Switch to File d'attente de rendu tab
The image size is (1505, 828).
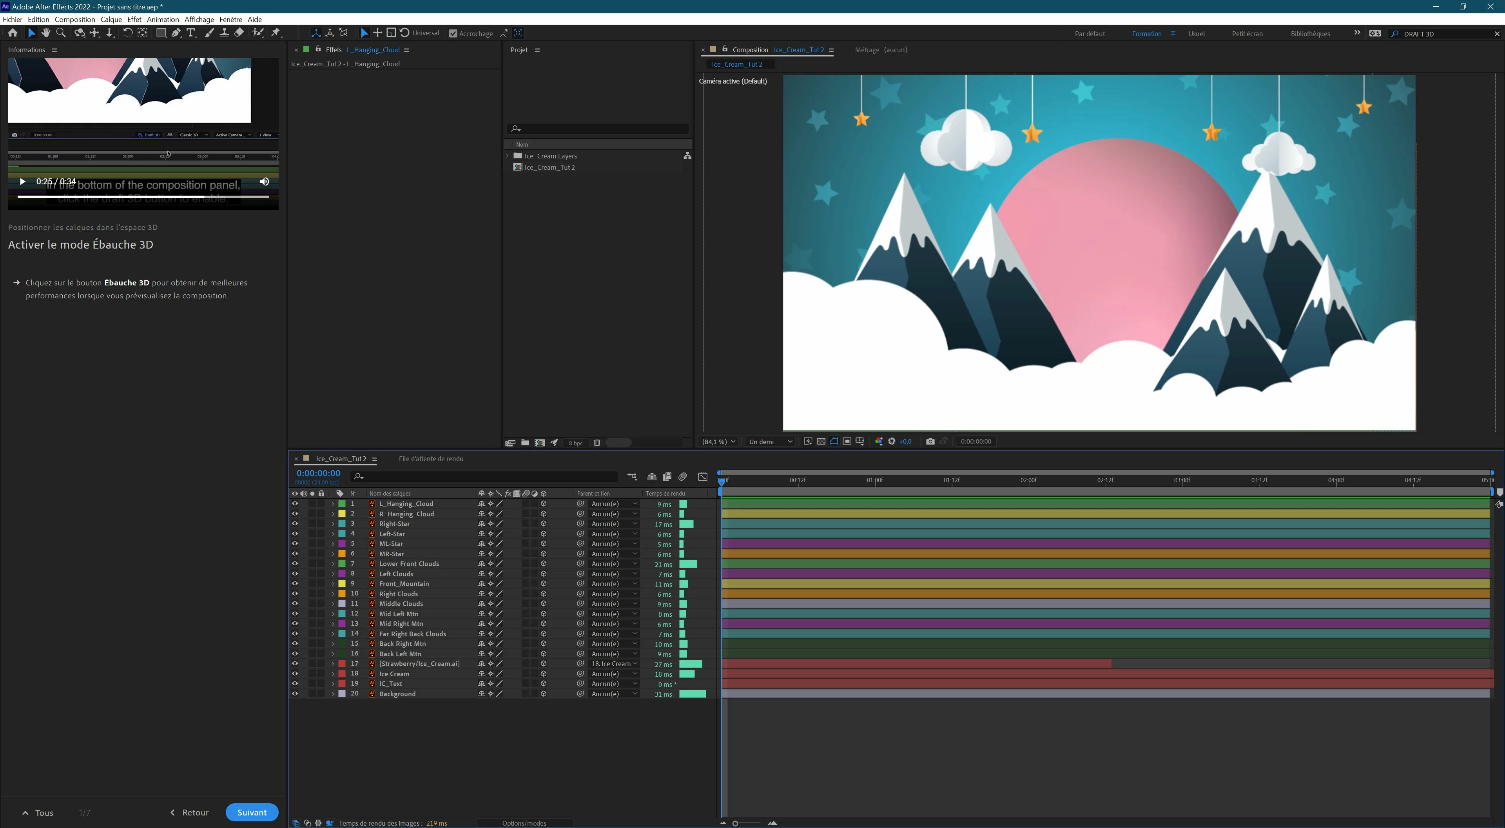[x=431, y=459]
